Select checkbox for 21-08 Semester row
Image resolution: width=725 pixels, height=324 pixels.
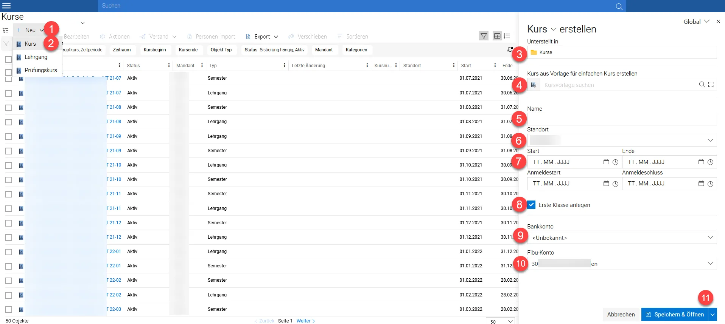coord(8,108)
